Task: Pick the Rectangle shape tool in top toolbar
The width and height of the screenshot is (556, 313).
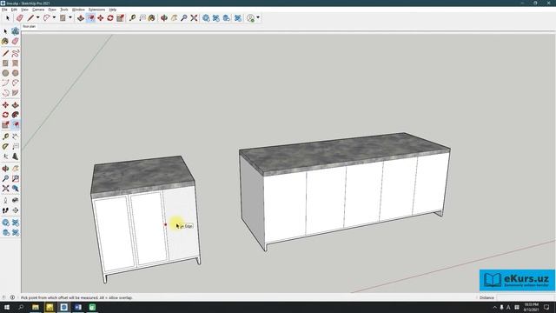Action: [x=63, y=17]
